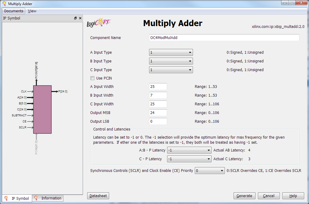Open the B Input Type dropdown
The width and height of the screenshot is (309, 204).
point(171,61)
